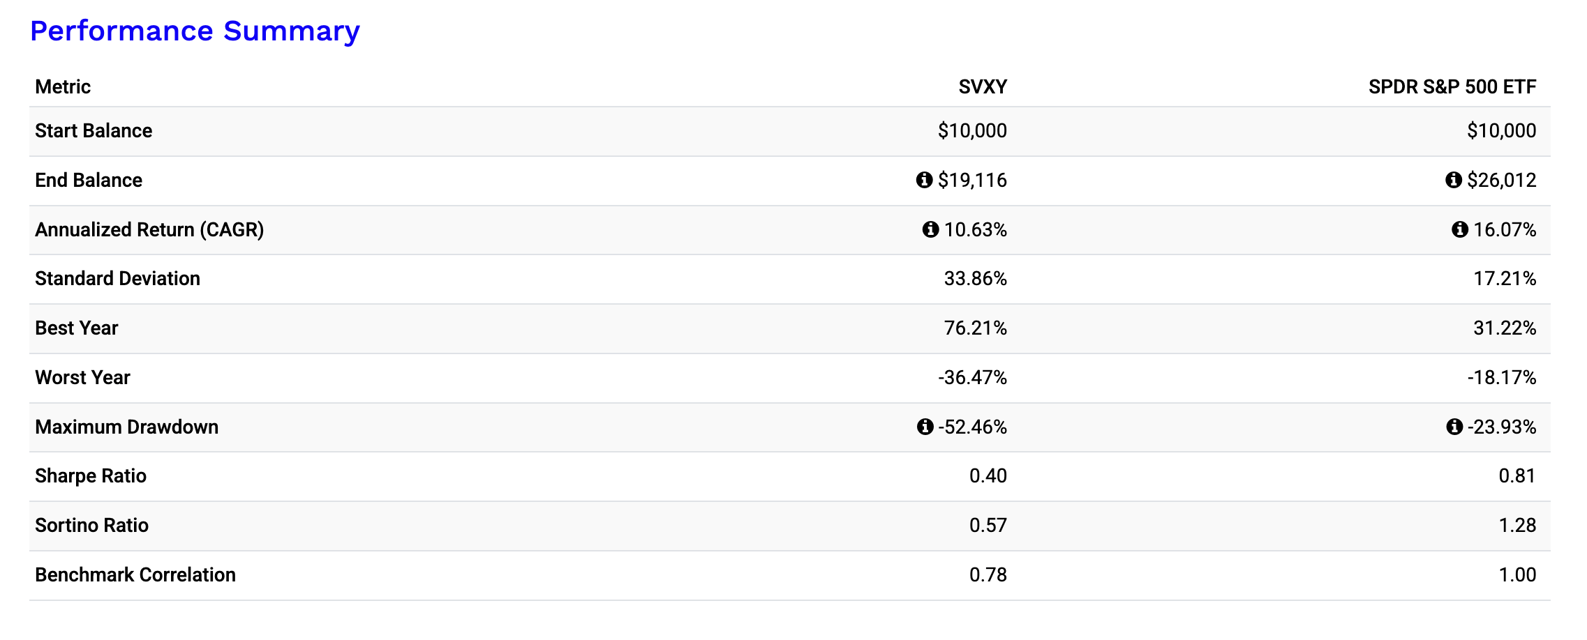Click info icon beside -52.46% Maximum Drawdown
The height and width of the screenshot is (640, 1587).
(x=925, y=427)
